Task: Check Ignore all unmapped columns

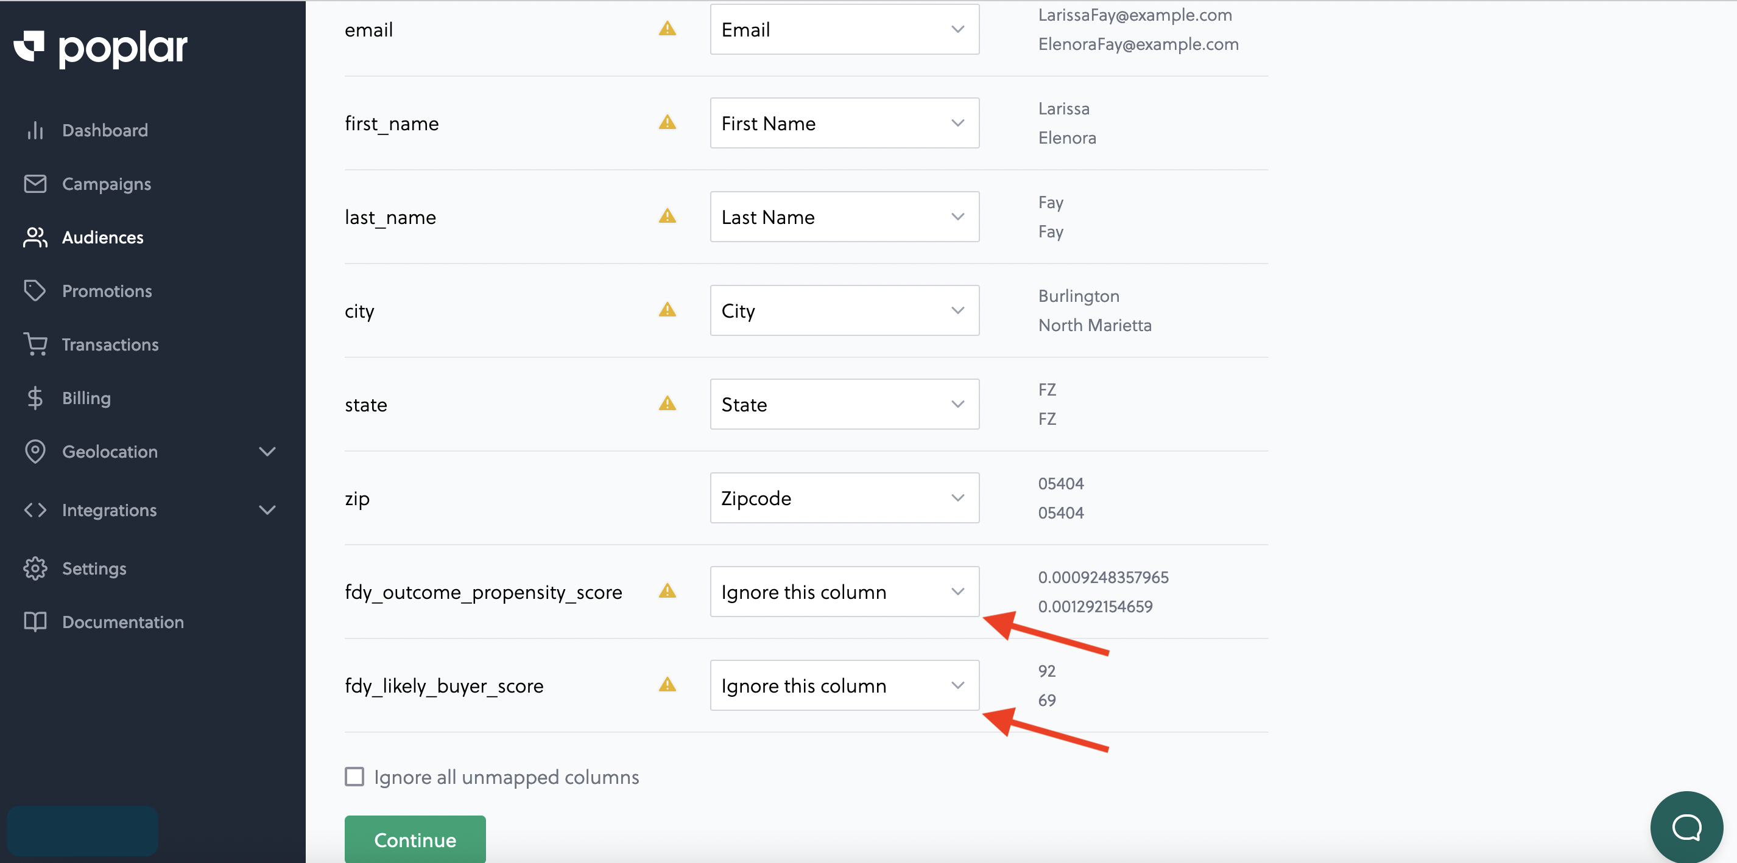Action: (x=354, y=777)
